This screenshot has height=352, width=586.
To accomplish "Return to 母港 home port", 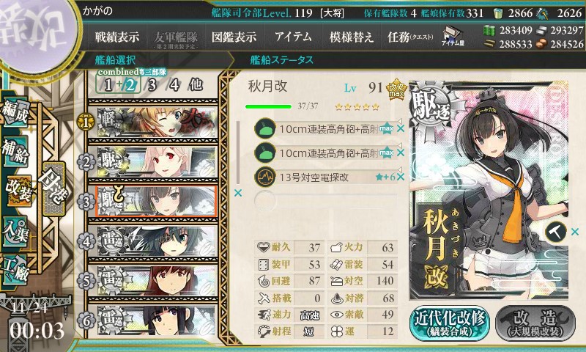I will pyautogui.click(x=54, y=189).
